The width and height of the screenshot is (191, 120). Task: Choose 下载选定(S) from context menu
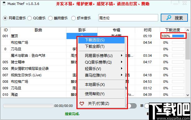101,40
